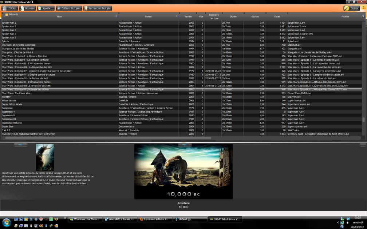Click file name Spiderman 3.bluray.ISO
The width and height of the screenshot is (367, 229).
300,34
